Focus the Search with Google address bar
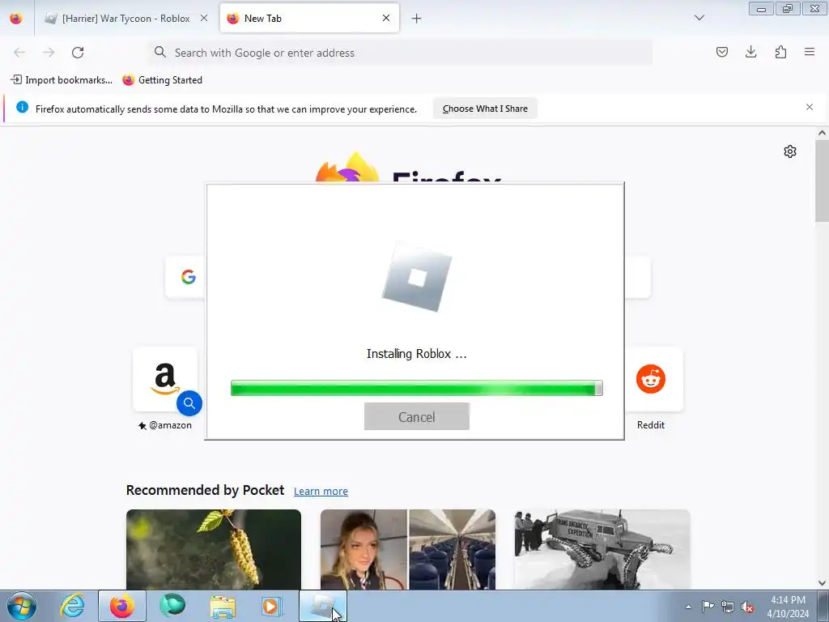This screenshot has height=622, width=829. click(x=400, y=53)
